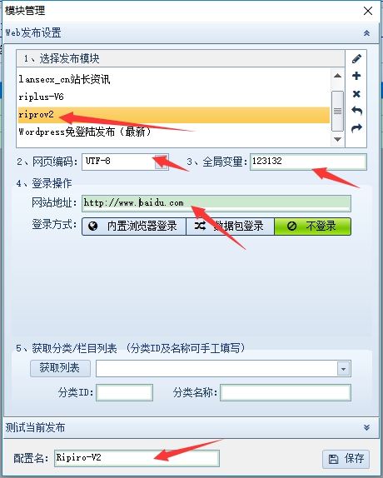383x478 pixels.
Task: Open the category list dropdown arrow
Action: tap(343, 369)
